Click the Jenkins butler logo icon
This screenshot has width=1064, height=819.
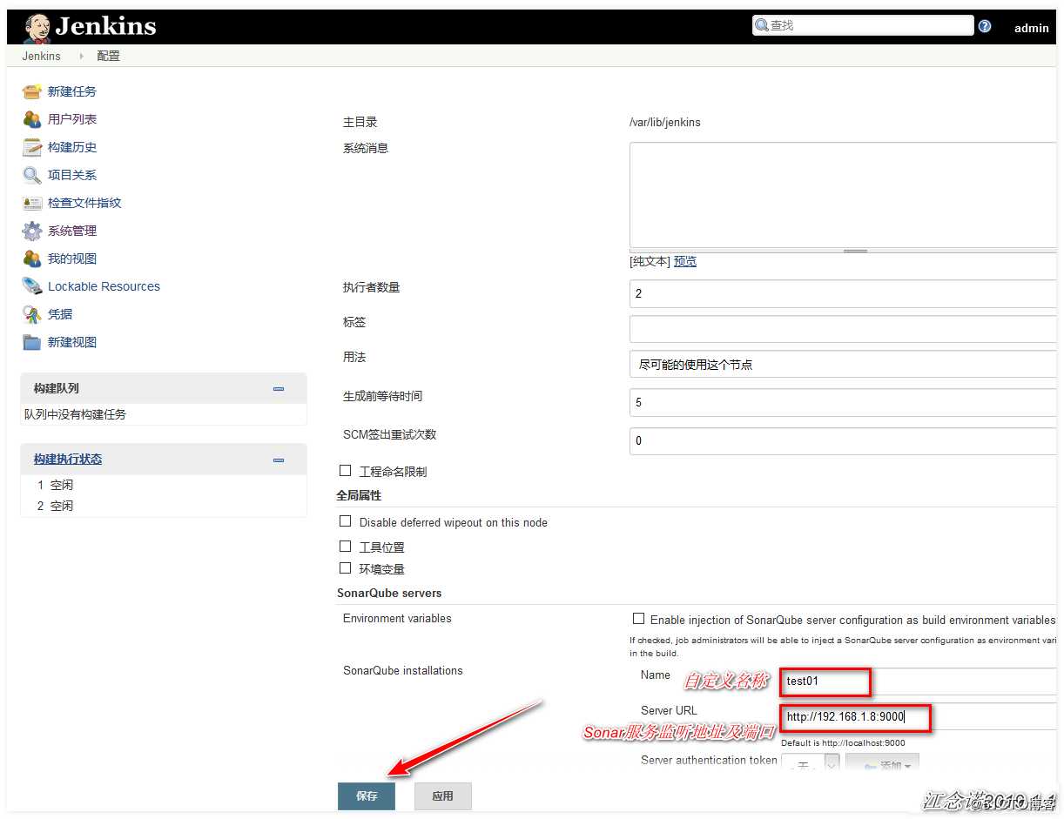point(37,29)
